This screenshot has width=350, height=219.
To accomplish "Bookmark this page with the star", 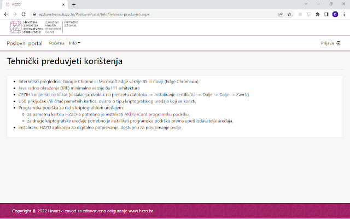I will (289, 14).
